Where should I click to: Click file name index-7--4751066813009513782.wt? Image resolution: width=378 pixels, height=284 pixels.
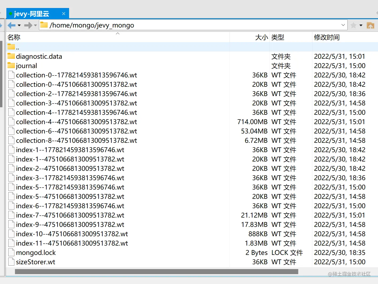70,215
